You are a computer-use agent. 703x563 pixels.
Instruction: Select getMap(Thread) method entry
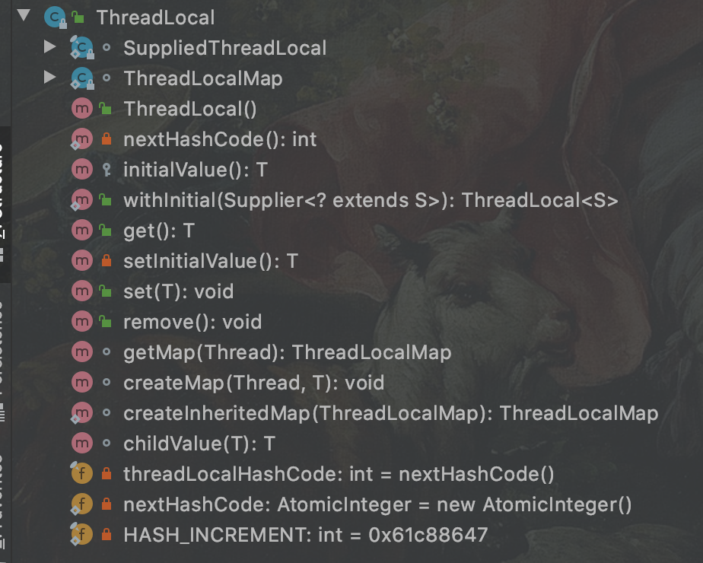288,352
